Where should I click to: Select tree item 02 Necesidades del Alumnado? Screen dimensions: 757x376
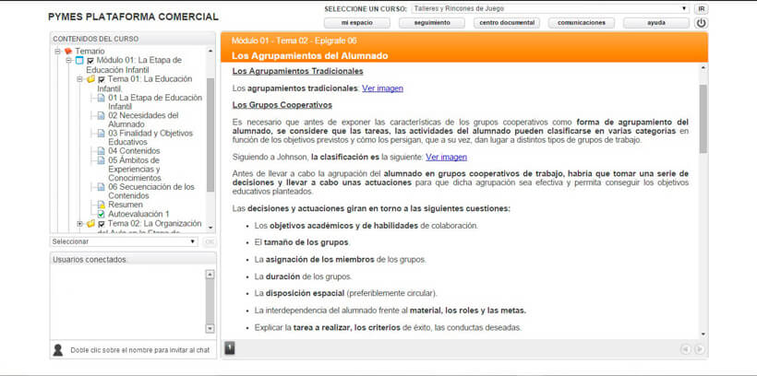[x=143, y=120]
